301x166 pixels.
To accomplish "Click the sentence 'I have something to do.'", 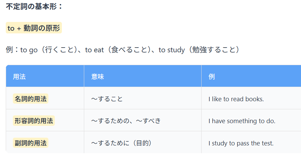I will coord(242,121).
